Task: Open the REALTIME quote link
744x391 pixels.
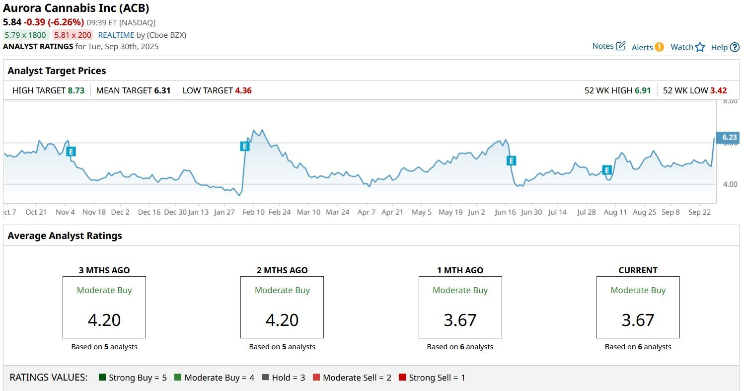Action: [x=116, y=35]
